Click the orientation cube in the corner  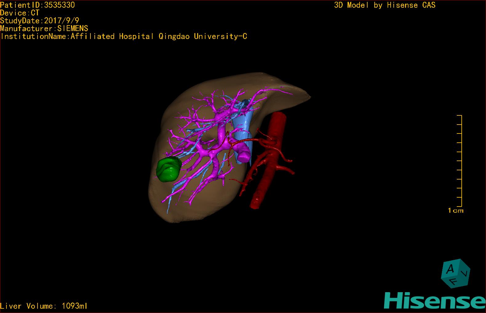coord(456,273)
